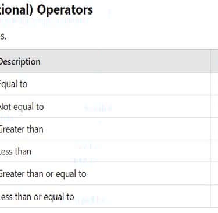Click the cell right of 'Not equal to'

click(x=215, y=106)
